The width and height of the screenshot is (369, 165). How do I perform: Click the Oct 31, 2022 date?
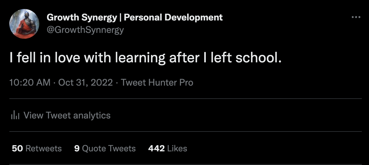(85, 83)
